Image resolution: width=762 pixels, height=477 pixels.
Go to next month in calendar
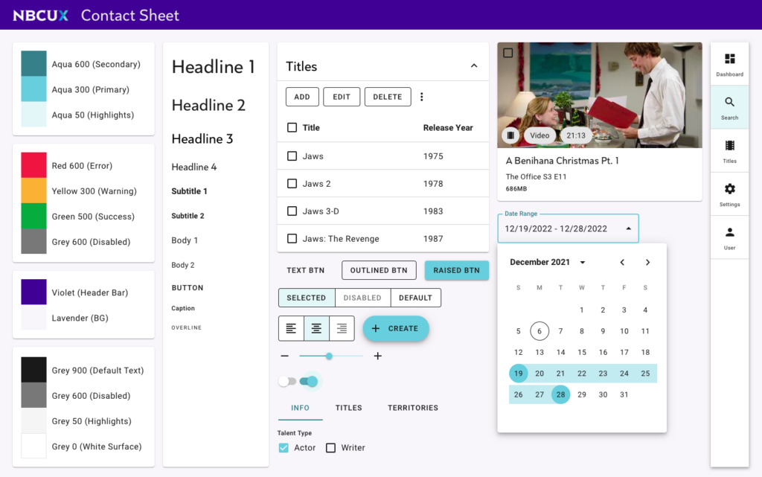[647, 262]
